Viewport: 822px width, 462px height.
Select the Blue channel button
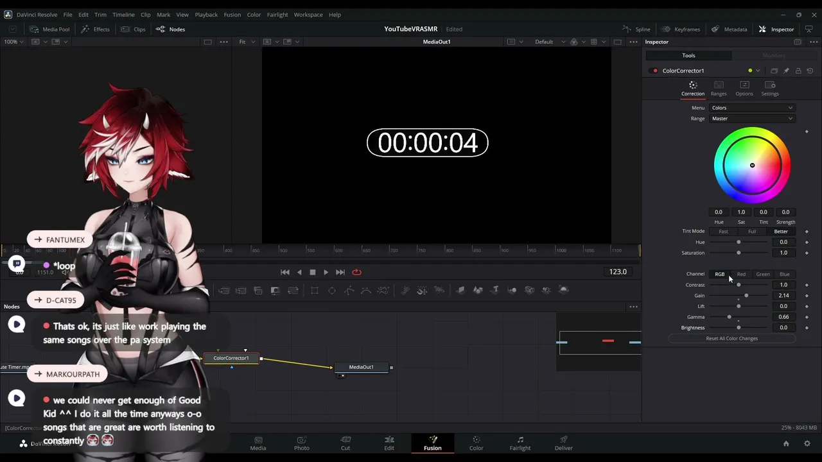click(x=785, y=274)
